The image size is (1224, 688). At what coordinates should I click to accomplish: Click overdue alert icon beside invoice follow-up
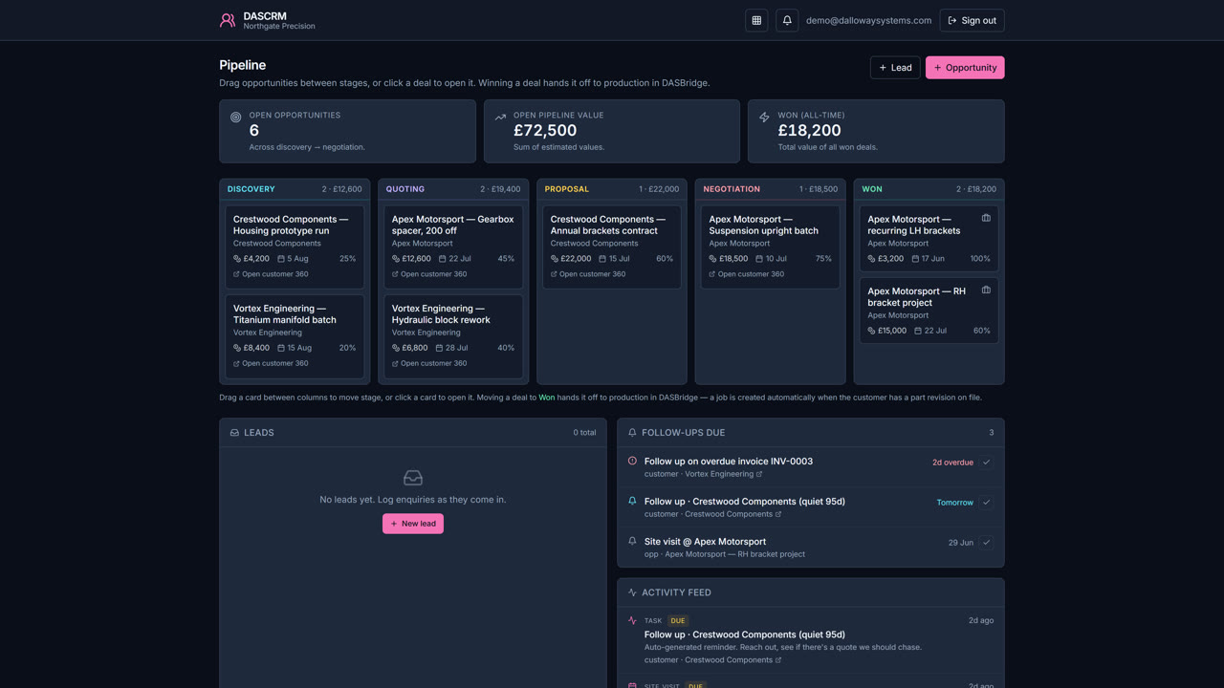(632, 461)
